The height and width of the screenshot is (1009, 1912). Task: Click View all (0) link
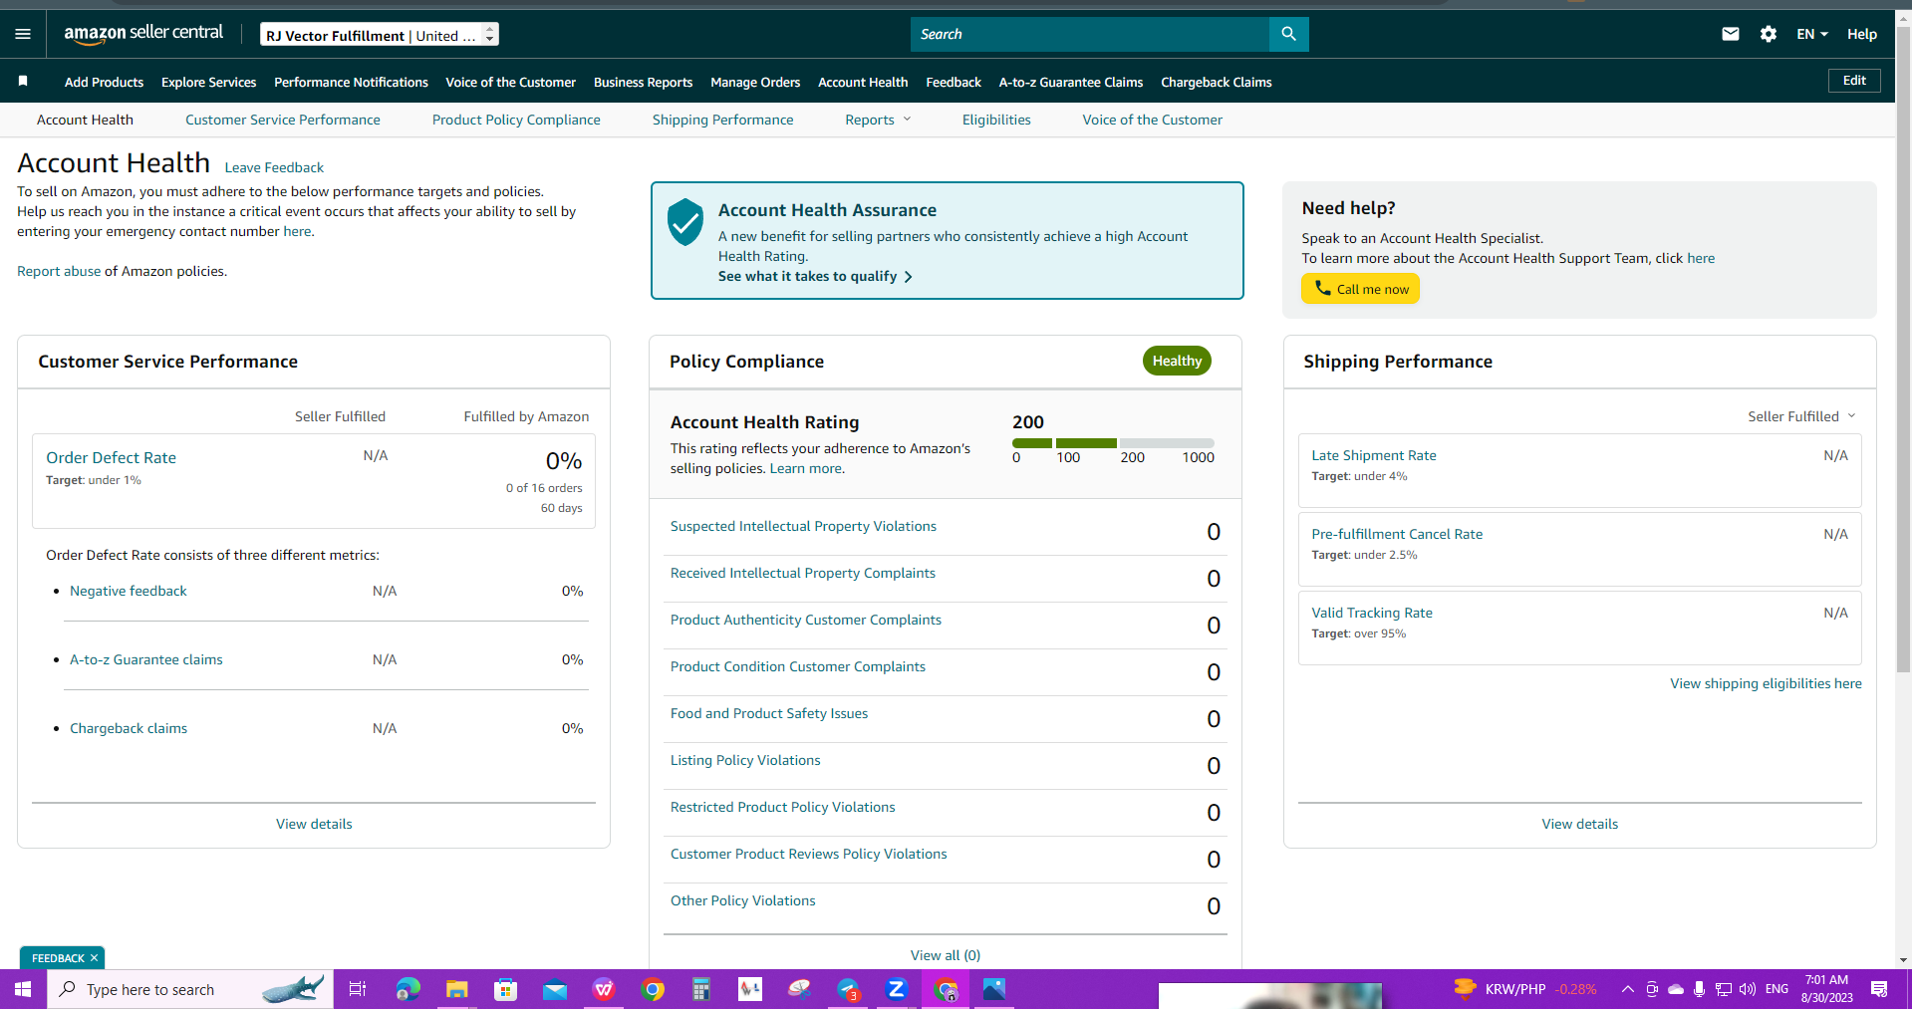946,955
